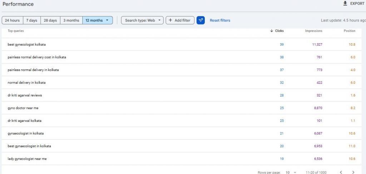Click clicks value 39
The width and height of the screenshot is (366, 174).
coord(282,44)
